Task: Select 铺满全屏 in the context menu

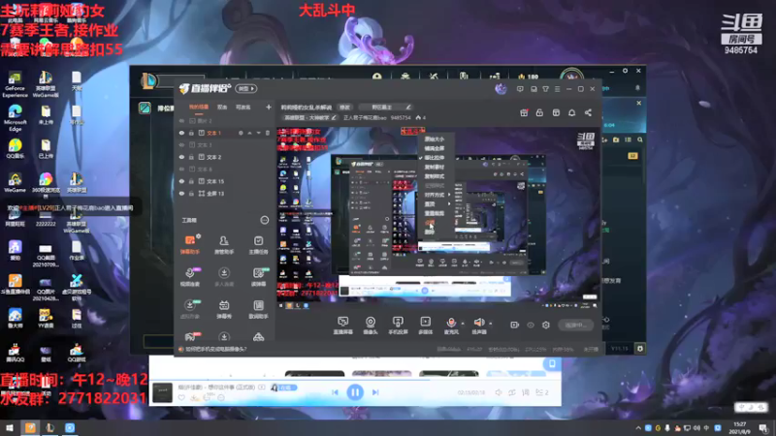Action: tap(435, 148)
